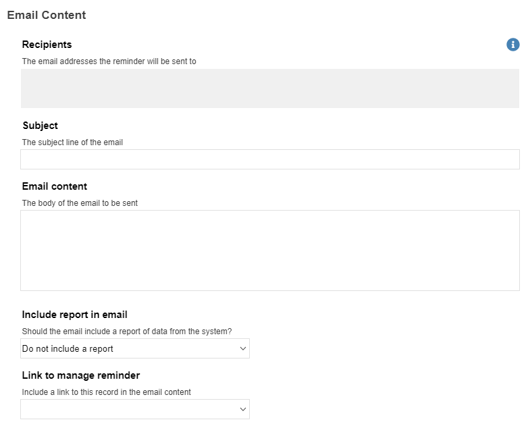
Task: Click the bold 'Email content' field label
Action: coord(55,186)
